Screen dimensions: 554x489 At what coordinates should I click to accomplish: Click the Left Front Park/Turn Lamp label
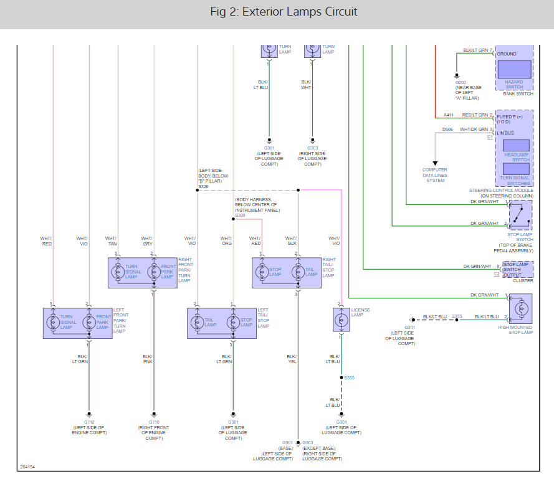[121, 321]
